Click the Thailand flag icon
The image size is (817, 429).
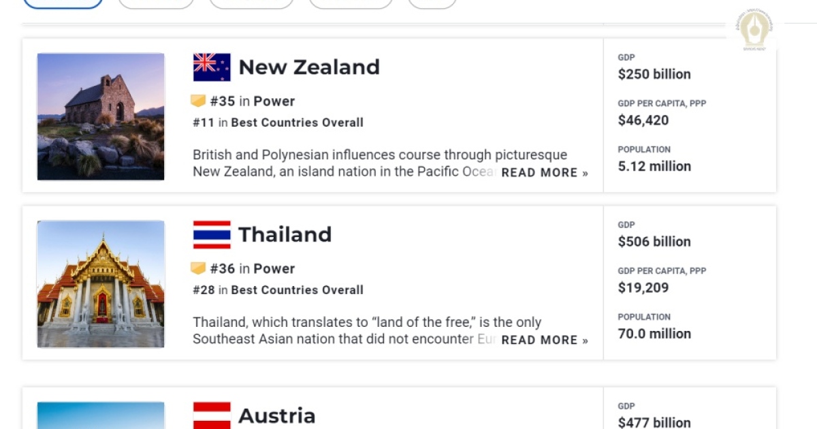click(x=212, y=235)
